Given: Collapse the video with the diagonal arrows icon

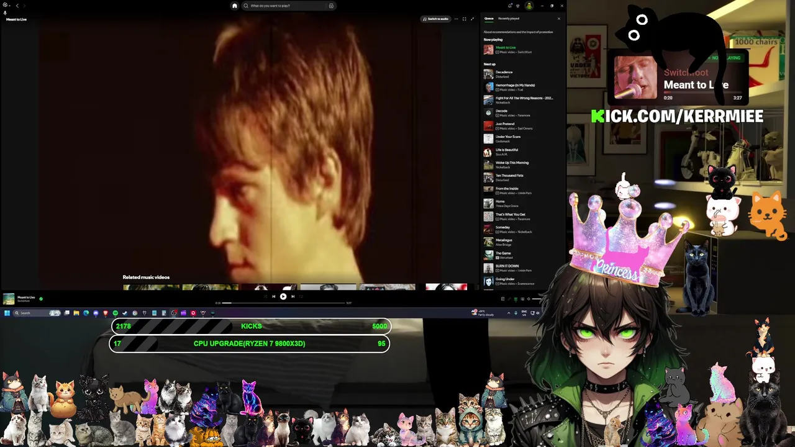Looking at the screenshot, I should click(x=472, y=19).
